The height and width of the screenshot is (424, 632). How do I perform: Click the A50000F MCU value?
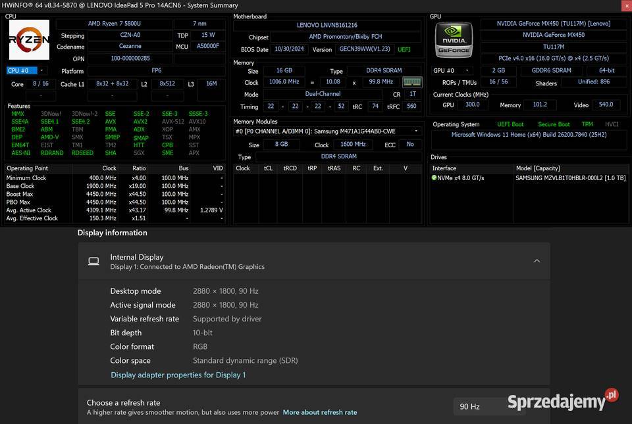208,46
